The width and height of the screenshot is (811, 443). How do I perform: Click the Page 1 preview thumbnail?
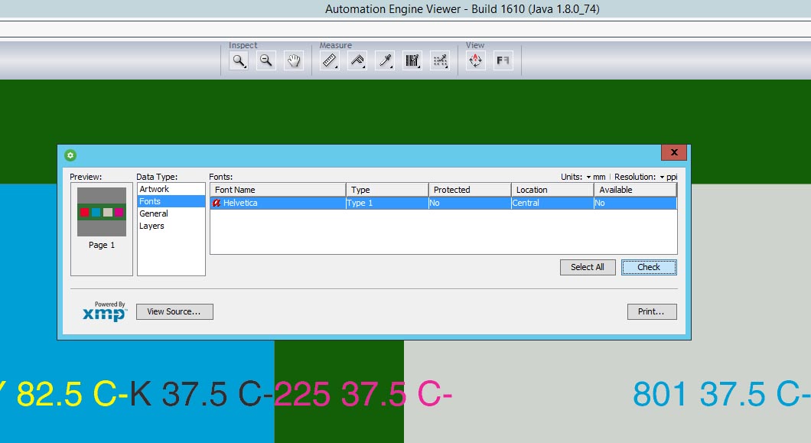101,212
